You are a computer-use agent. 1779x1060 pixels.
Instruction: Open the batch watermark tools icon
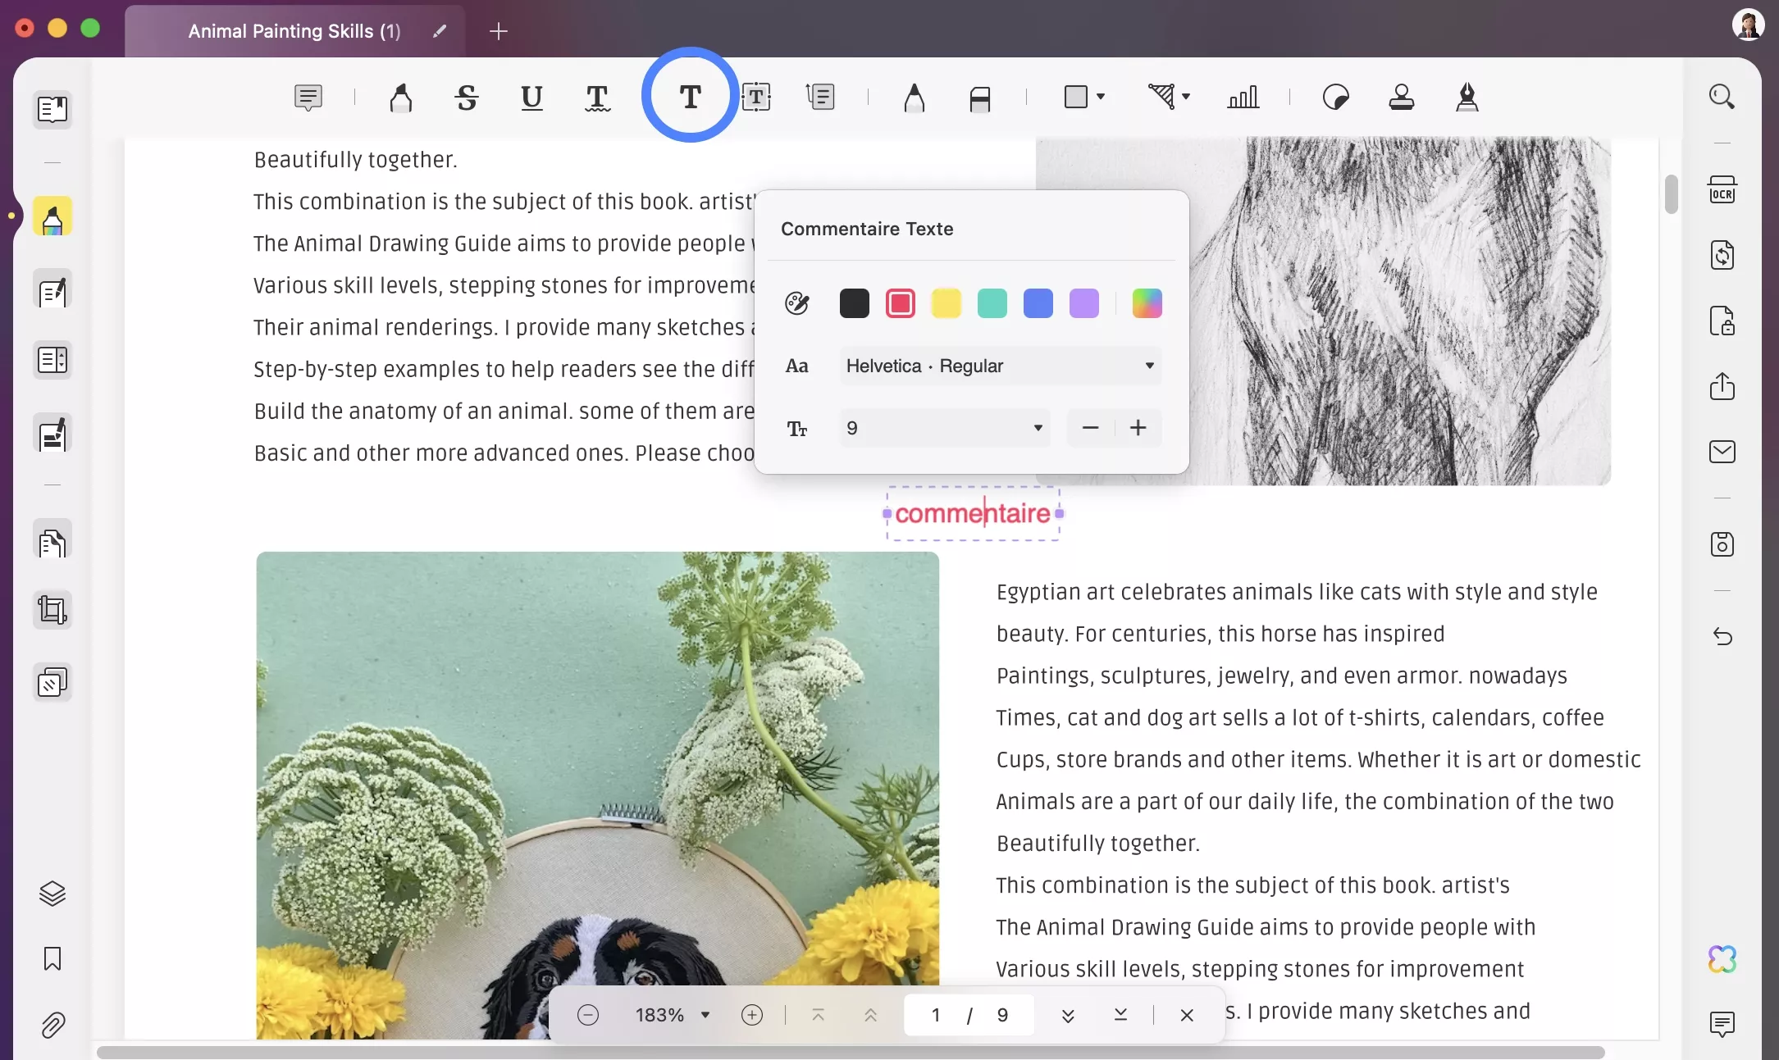pos(52,682)
